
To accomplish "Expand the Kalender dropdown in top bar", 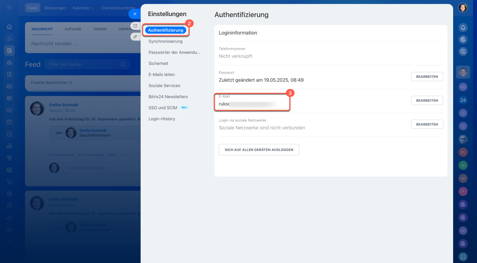I will [x=83, y=8].
